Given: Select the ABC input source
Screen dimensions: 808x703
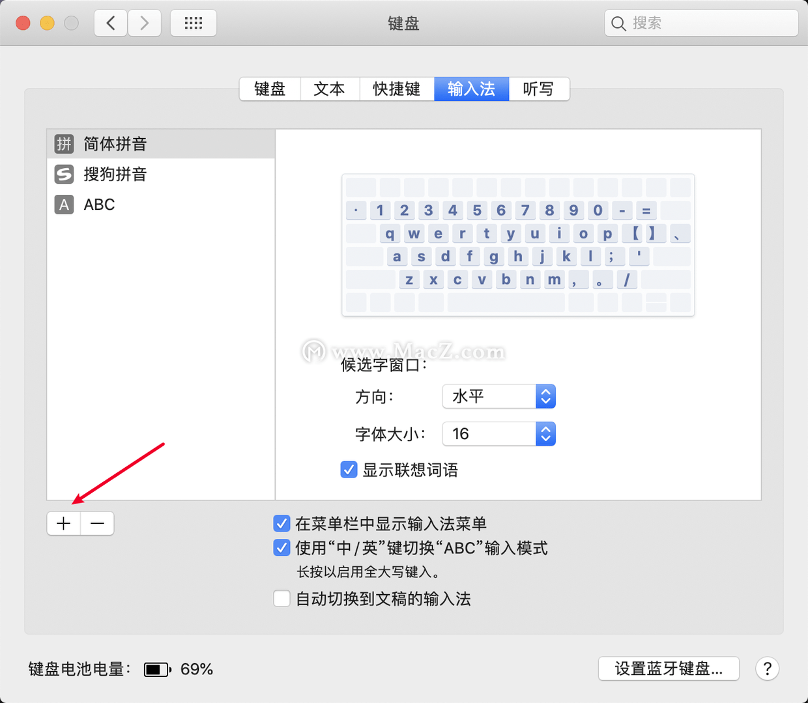Looking at the screenshot, I should click(x=99, y=205).
